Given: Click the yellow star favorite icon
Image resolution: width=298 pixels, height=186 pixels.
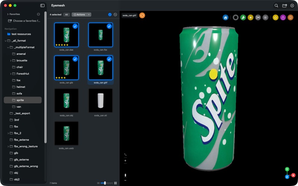Looking at the screenshot, I should point(276,17).
